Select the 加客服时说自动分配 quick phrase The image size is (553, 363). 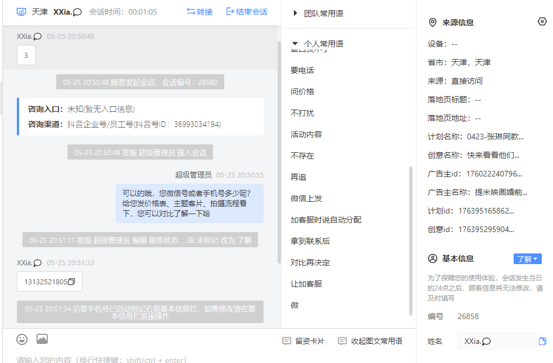click(326, 220)
